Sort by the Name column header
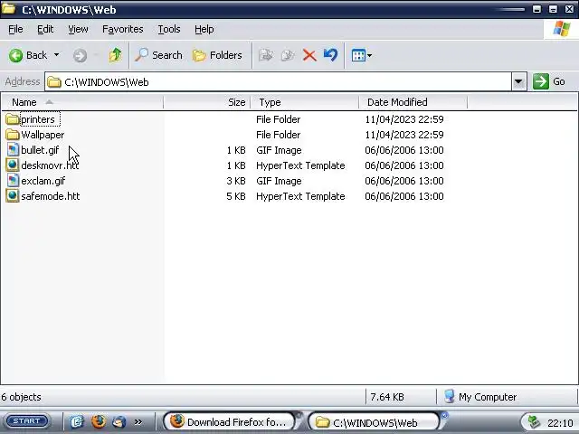The height and width of the screenshot is (434, 579). tap(82, 102)
